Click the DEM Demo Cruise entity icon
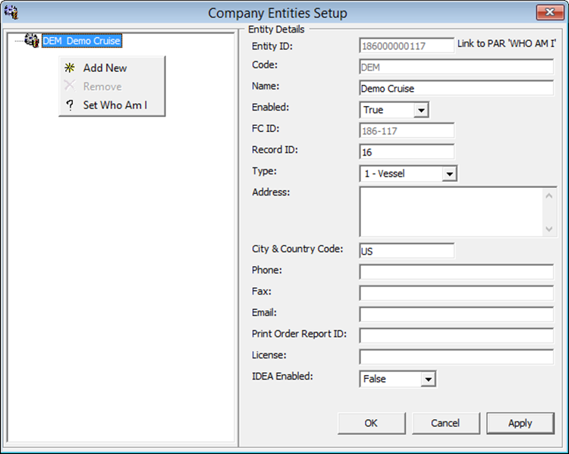Viewport: 569px width, 454px height. (x=32, y=40)
